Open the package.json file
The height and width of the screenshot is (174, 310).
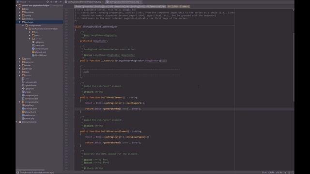click(x=31, y=109)
